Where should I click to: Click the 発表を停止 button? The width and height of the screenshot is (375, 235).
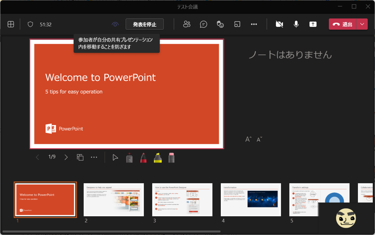(x=145, y=24)
